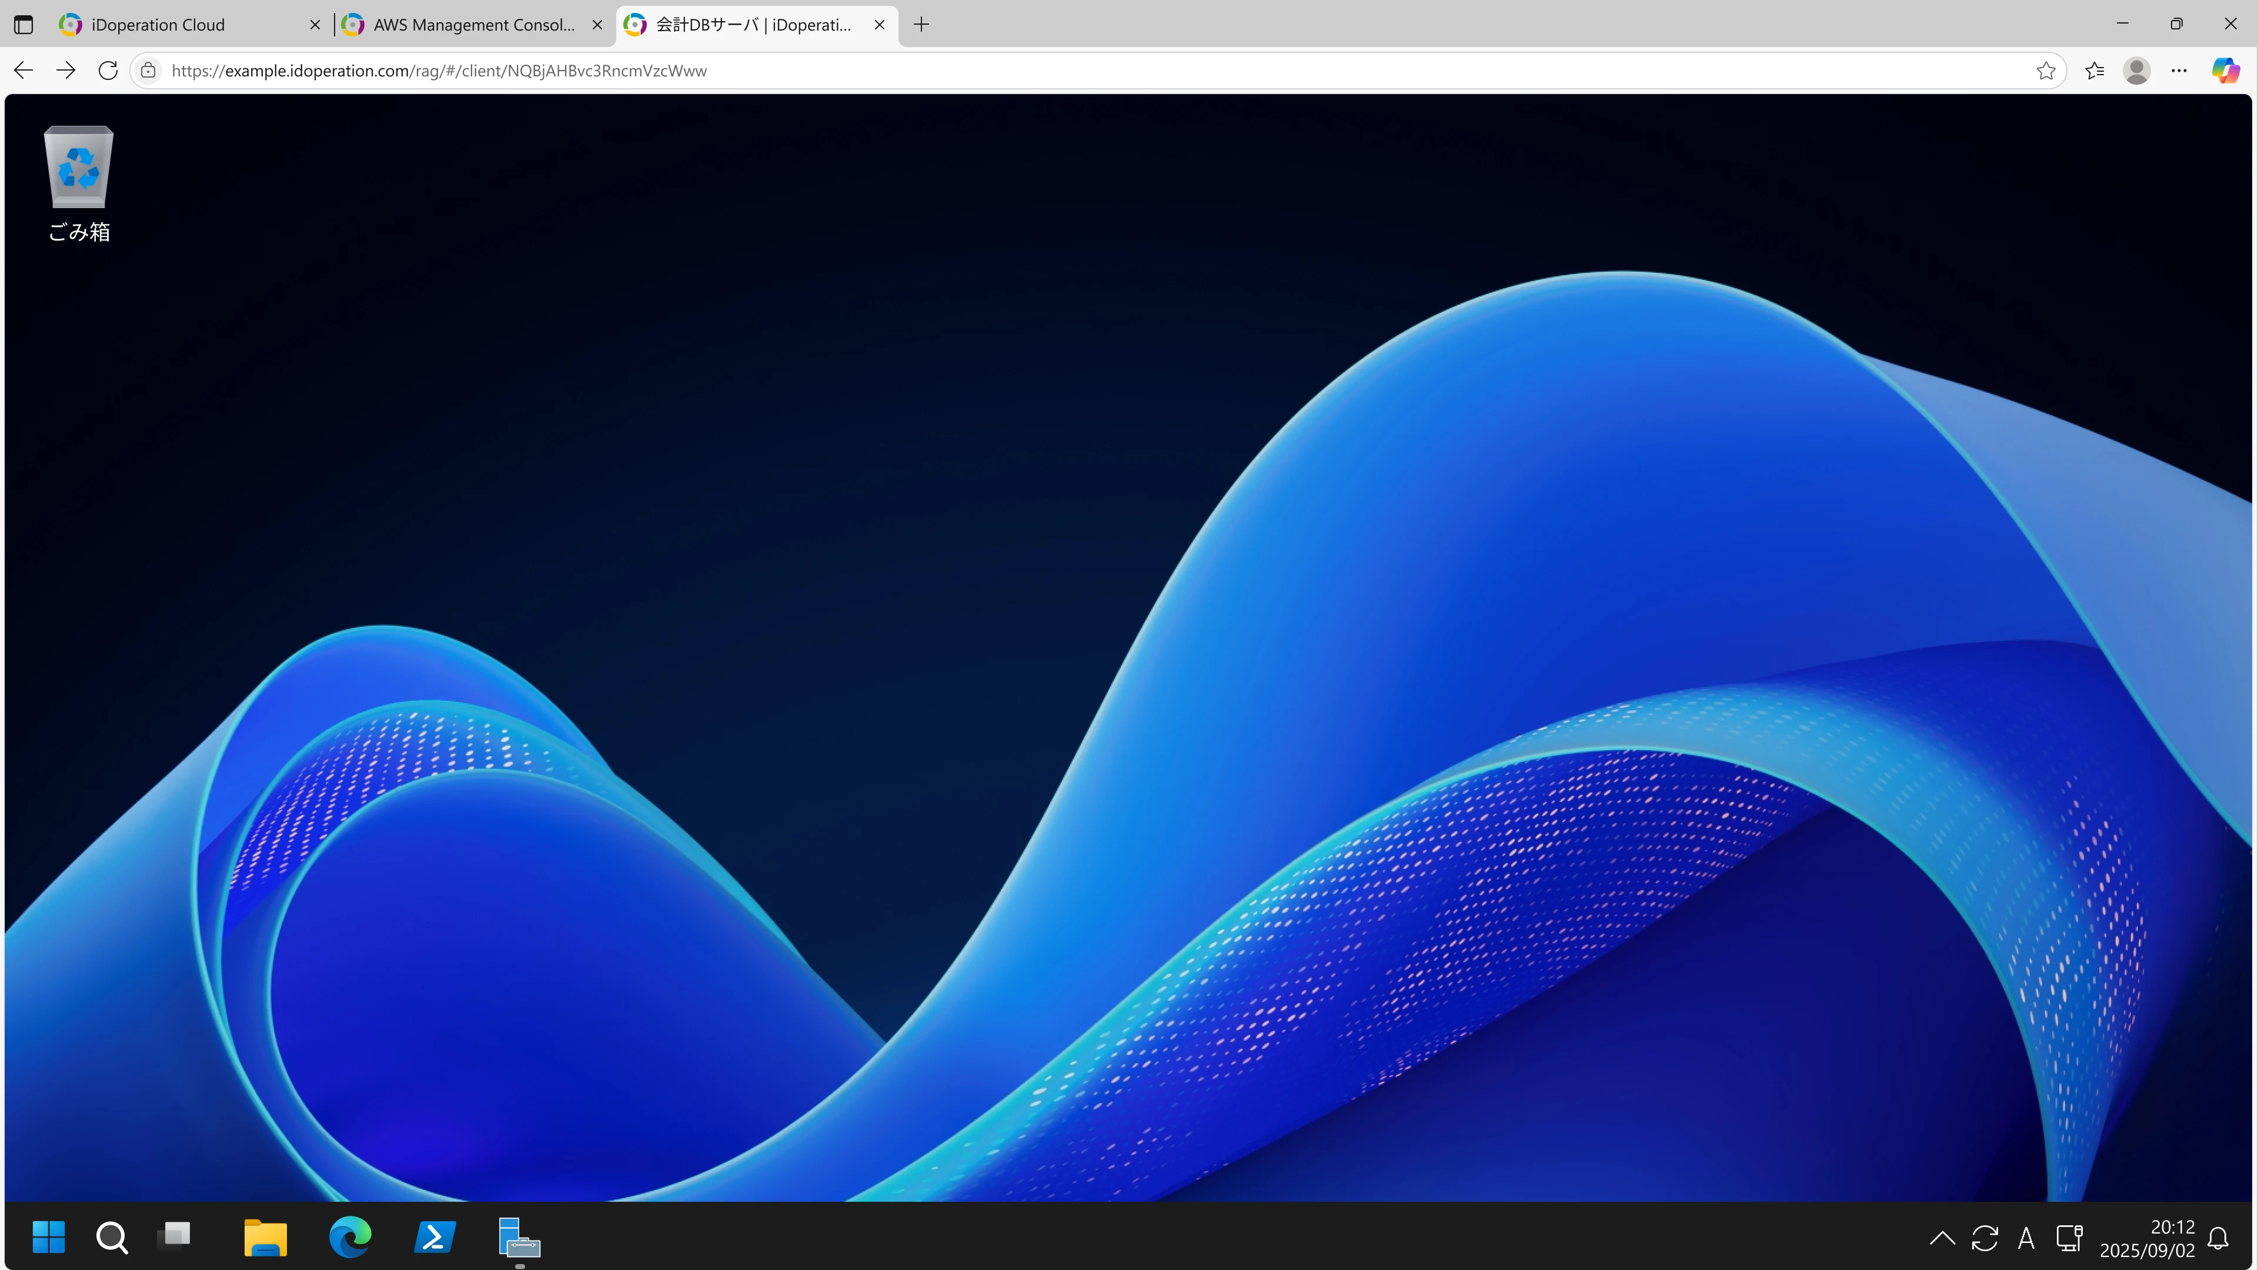Screen dimensions: 2258x1270
Task: Switch to the iDoperation Cloud tab
Action: [158, 25]
